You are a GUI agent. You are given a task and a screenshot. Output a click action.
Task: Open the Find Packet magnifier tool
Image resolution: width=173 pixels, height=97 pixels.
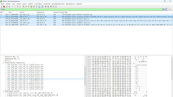(24, 6)
